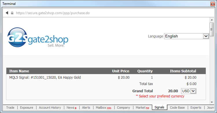Switch to the Company tab
This screenshot has width=217, height=113.
pyautogui.click(x=124, y=108)
